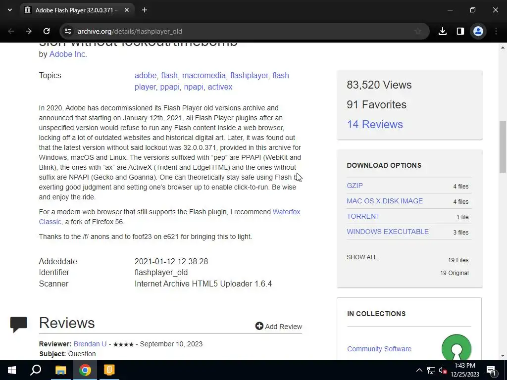Click the browser forward arrow
Viewport: 507px width, 380px height.
(x=29, y=31)
